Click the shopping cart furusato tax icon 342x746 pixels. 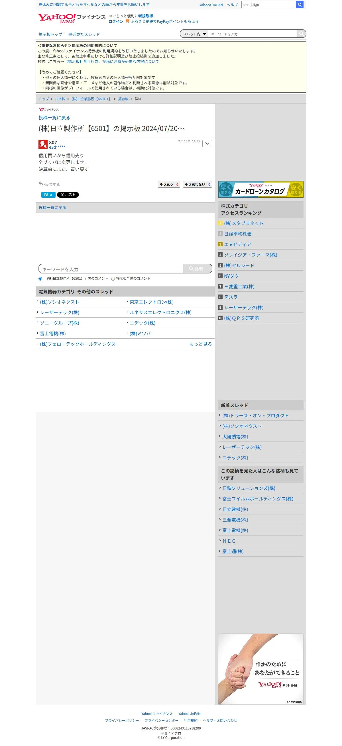127,21
